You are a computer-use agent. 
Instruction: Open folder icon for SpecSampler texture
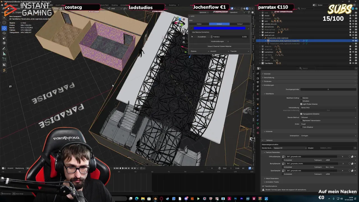352,171
